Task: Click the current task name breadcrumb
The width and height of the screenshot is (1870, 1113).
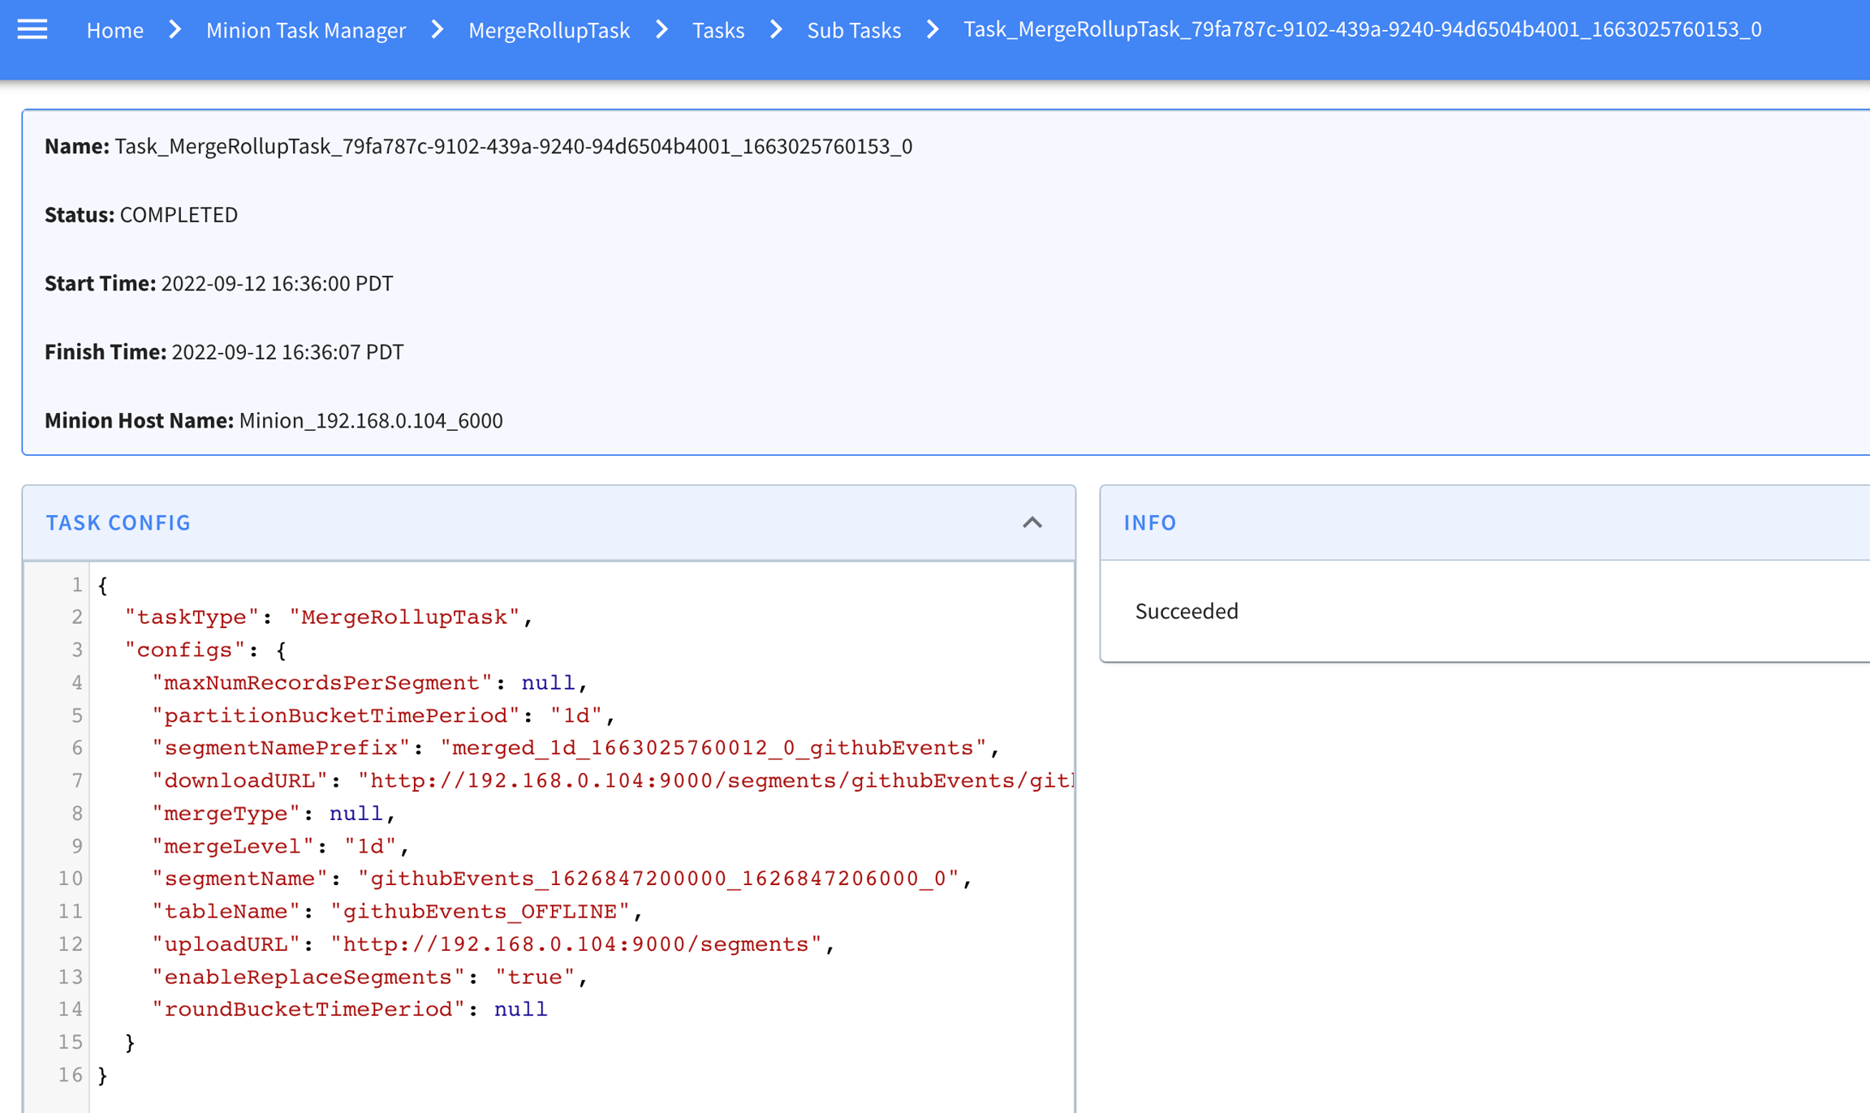Action: 1362,30
